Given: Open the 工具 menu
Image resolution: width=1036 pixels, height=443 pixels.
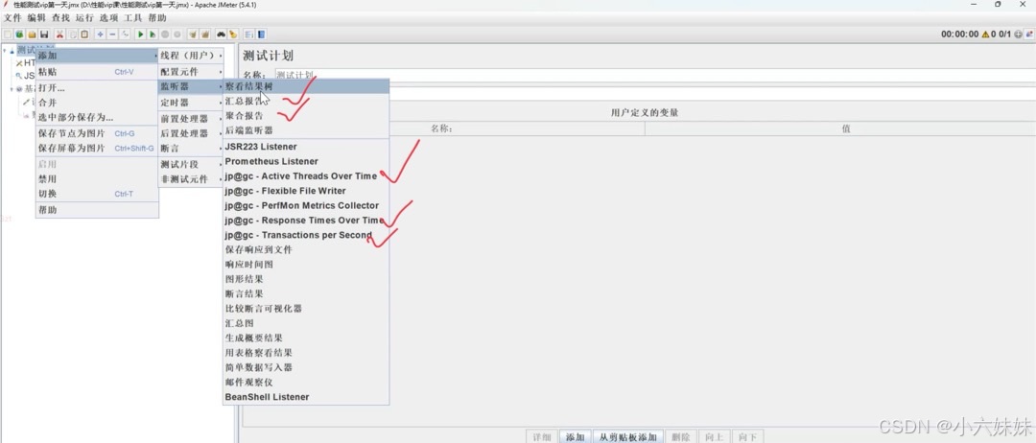Looking at the screenshot, I should coord(132,18).
